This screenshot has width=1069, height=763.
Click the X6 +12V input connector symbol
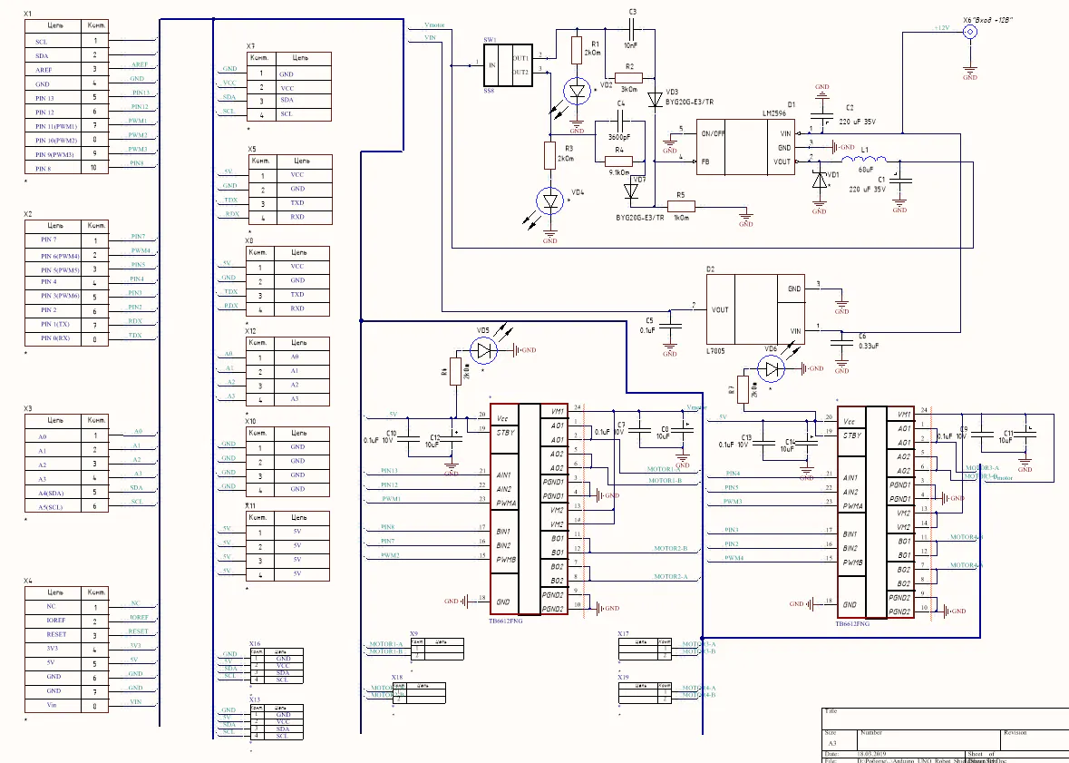tap(969, 32)
